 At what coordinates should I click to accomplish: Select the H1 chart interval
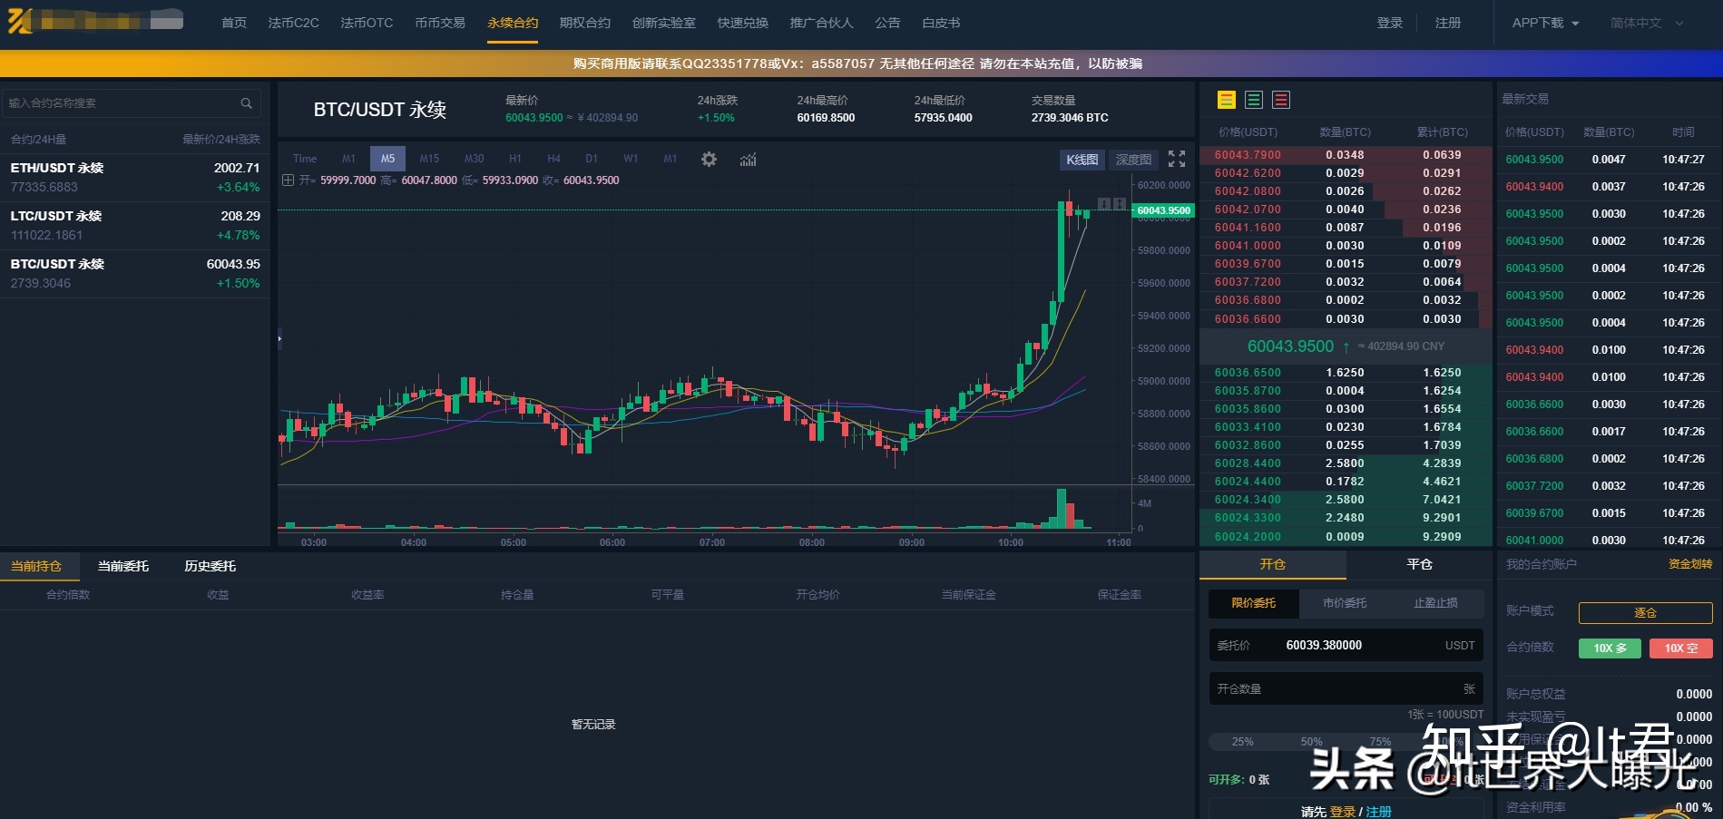(514, 159)
